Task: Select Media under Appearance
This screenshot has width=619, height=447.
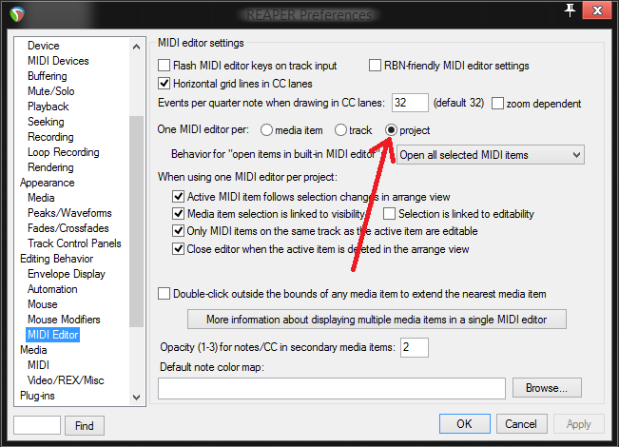Action: click(x=41, y=198)
